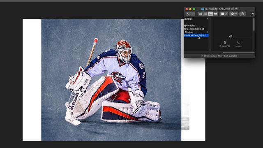
Task: Click the More... quick action
Action: 238,44
